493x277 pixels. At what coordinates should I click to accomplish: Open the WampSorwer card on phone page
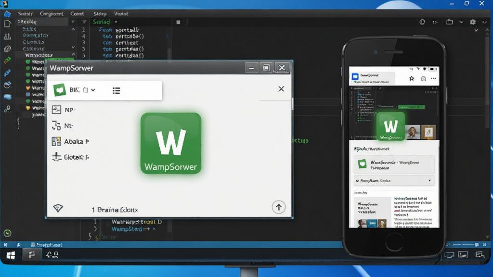click(394, 164)
